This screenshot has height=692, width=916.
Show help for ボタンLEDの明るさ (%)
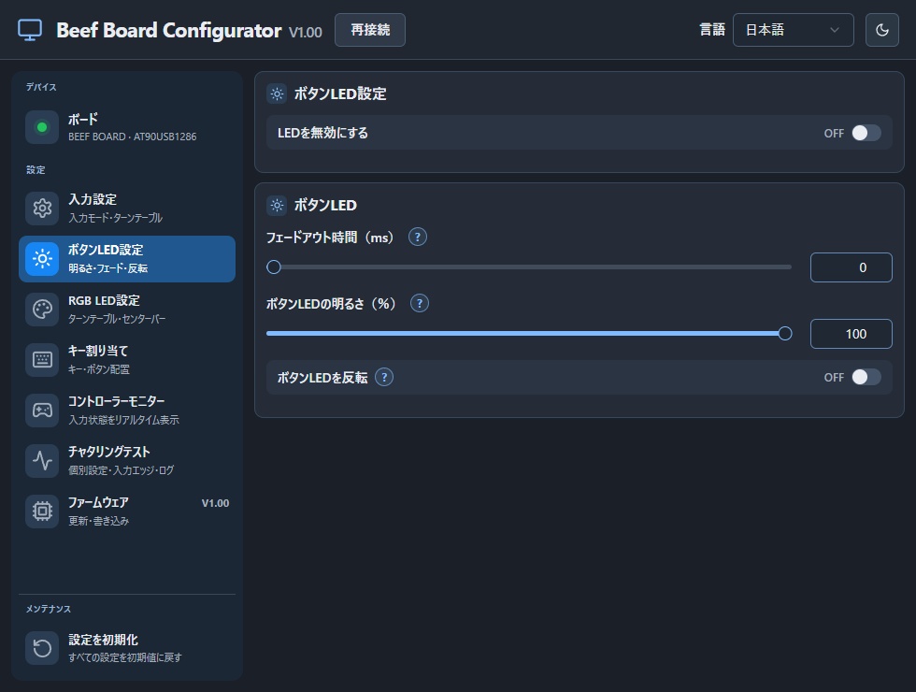(x=420, y=303)
